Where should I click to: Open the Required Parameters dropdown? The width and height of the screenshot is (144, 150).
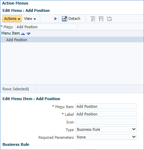click(106, 137)
